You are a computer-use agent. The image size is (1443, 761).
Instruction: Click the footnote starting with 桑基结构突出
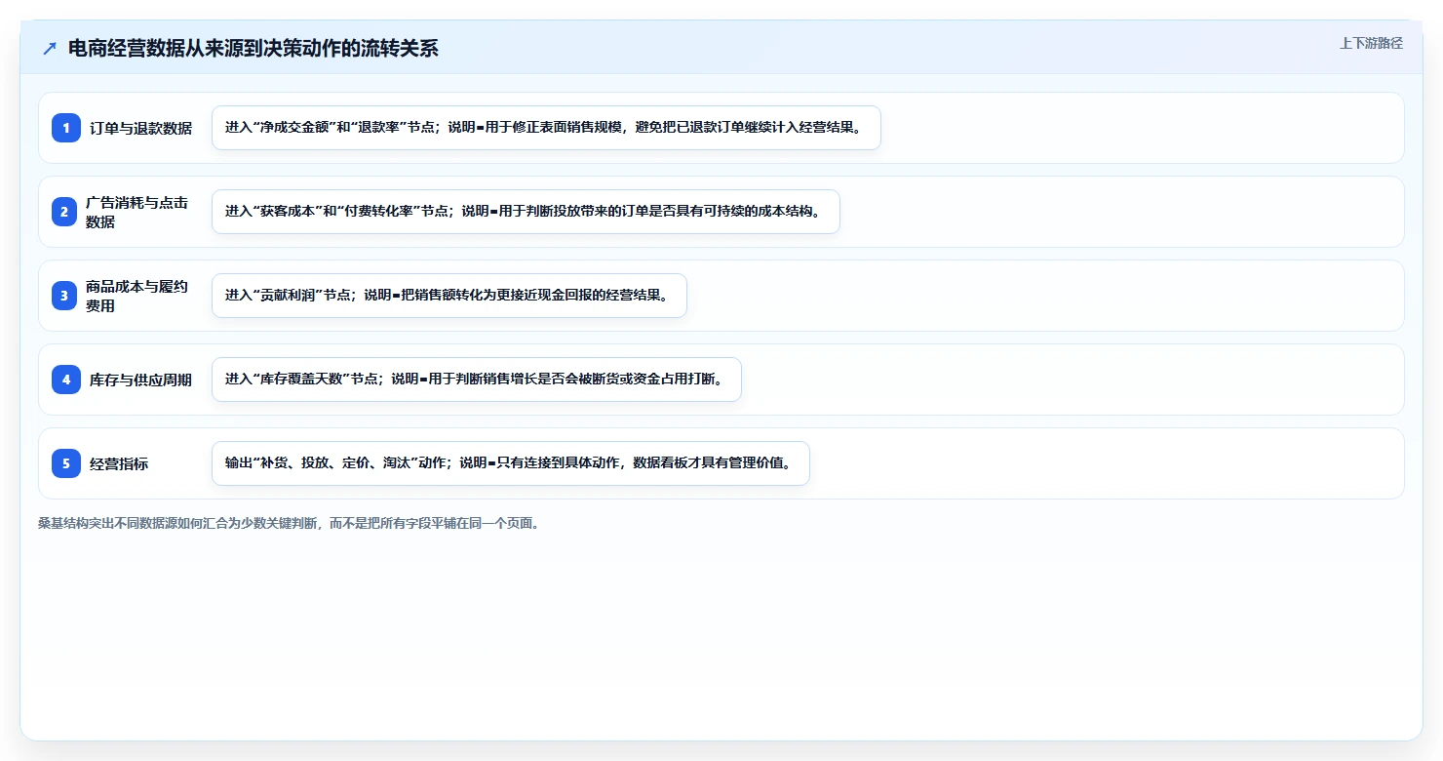coord(289,523)
